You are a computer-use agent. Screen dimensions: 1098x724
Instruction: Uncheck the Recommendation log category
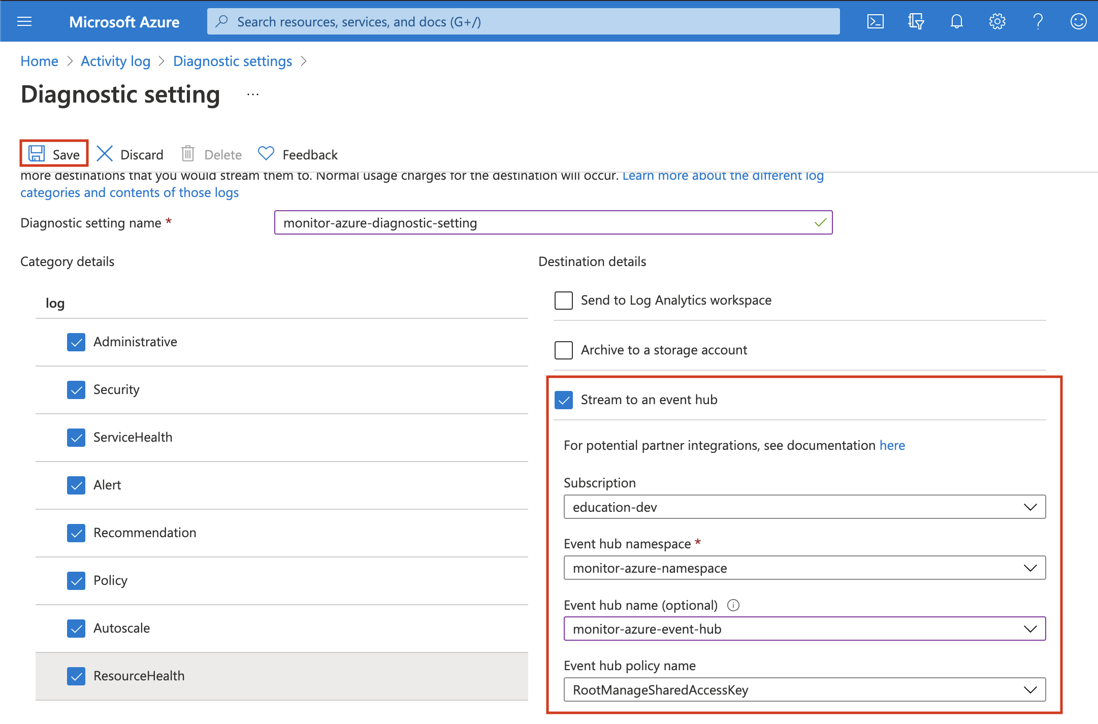[x=76, y=533]
